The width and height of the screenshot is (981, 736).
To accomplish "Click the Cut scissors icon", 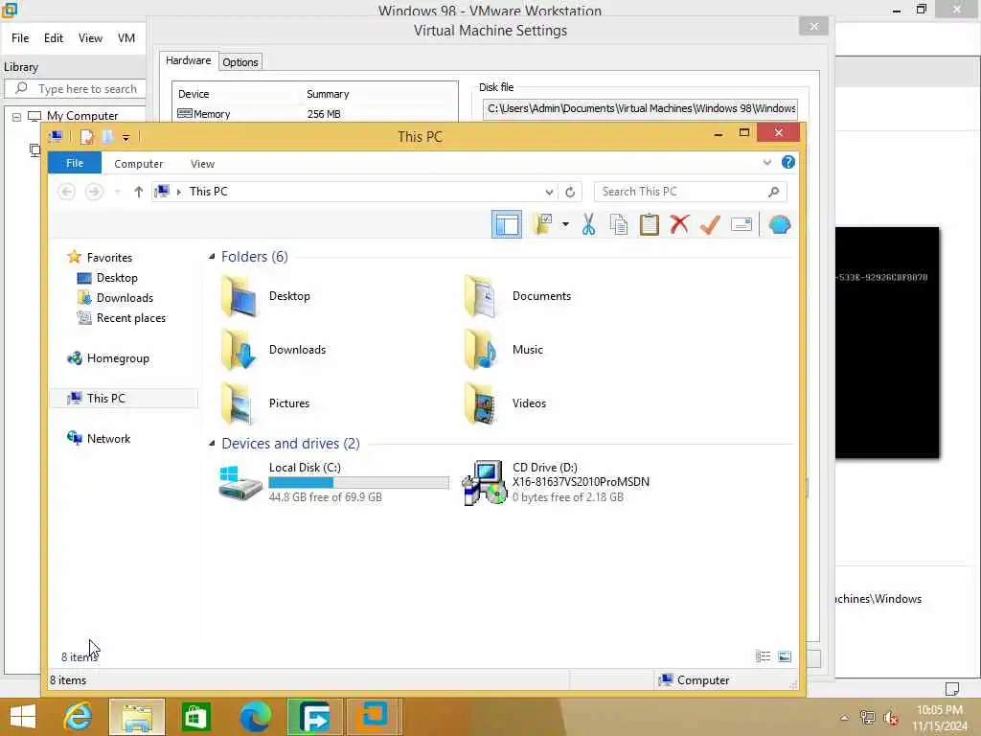I will [588, 224].
